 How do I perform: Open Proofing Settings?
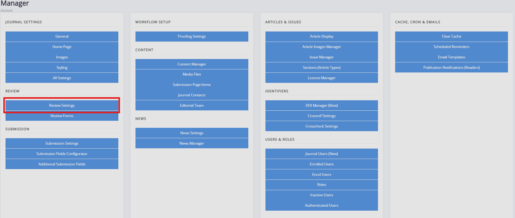click(x=192, y=36)
